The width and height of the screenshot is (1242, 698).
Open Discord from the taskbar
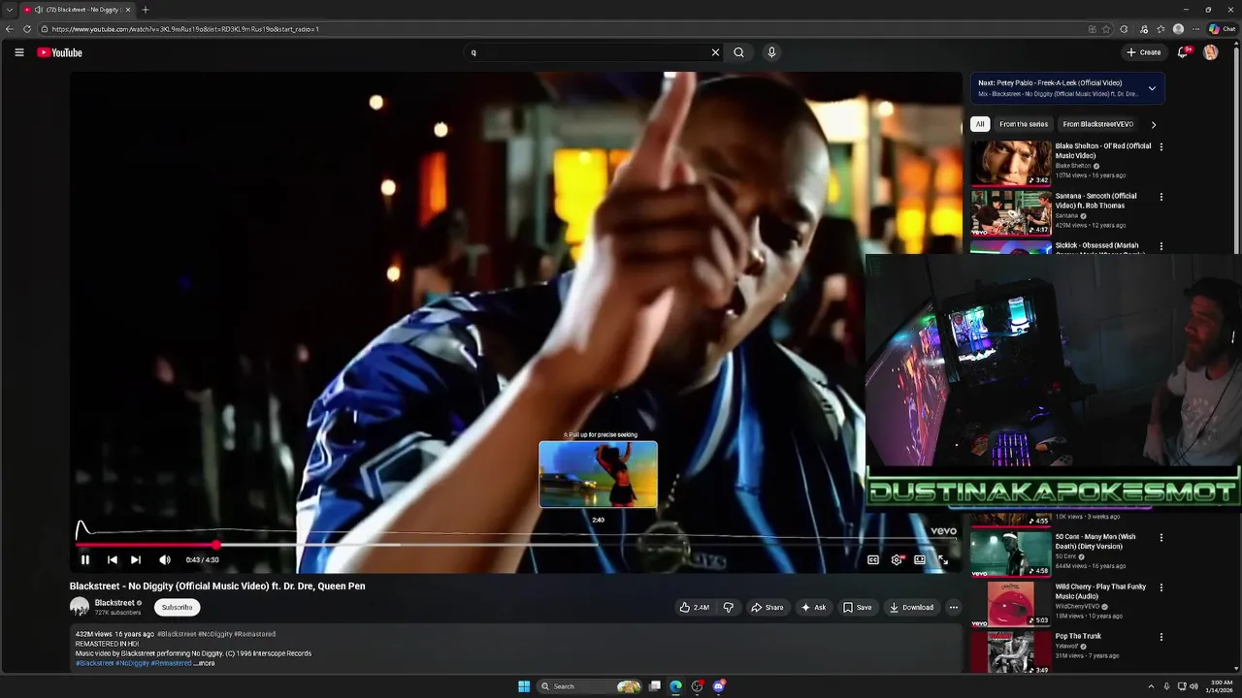click(718, 686)
